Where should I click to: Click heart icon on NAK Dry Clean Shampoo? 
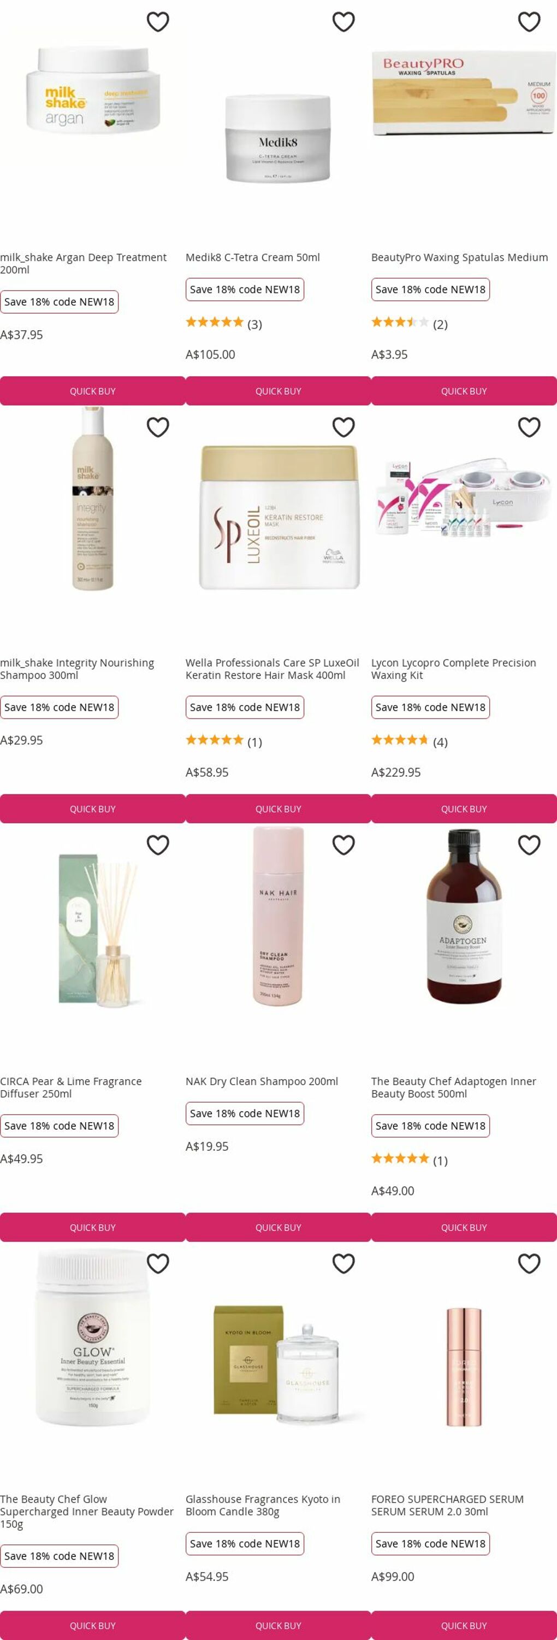point(343,845)
